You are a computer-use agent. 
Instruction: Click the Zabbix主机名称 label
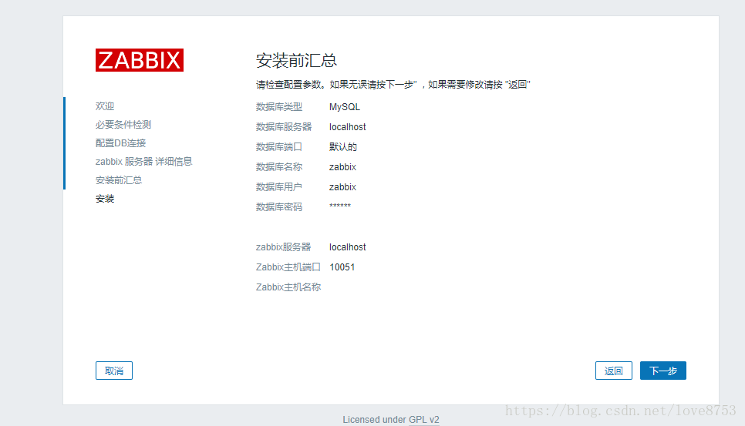coord(288,287)
